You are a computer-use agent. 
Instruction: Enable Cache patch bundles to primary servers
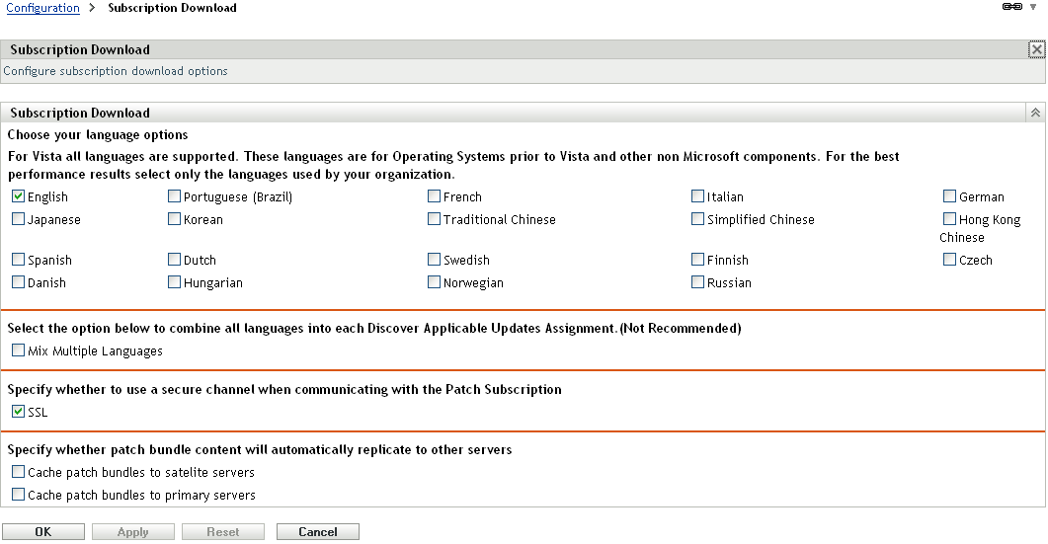(x=18, y=495)
